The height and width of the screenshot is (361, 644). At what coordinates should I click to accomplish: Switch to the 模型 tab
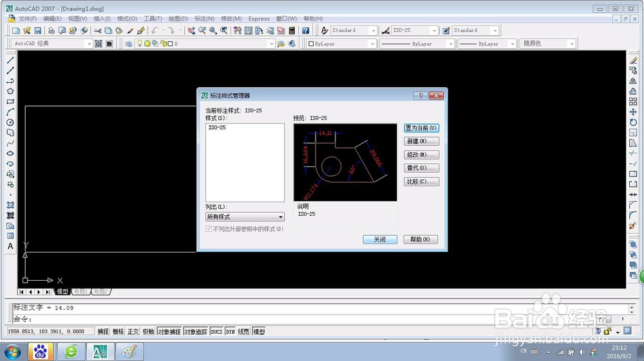click(x=62, y=292)
